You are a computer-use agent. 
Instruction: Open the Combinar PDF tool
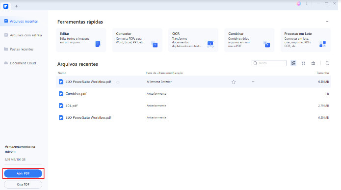[x=249, y=40]
